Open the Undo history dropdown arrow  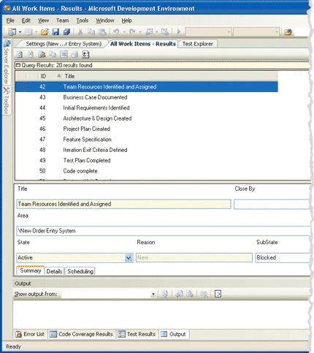[x=124, y=32]
